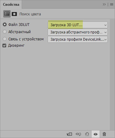Toggle the adjustment layer visibility eye

[95, 134]
